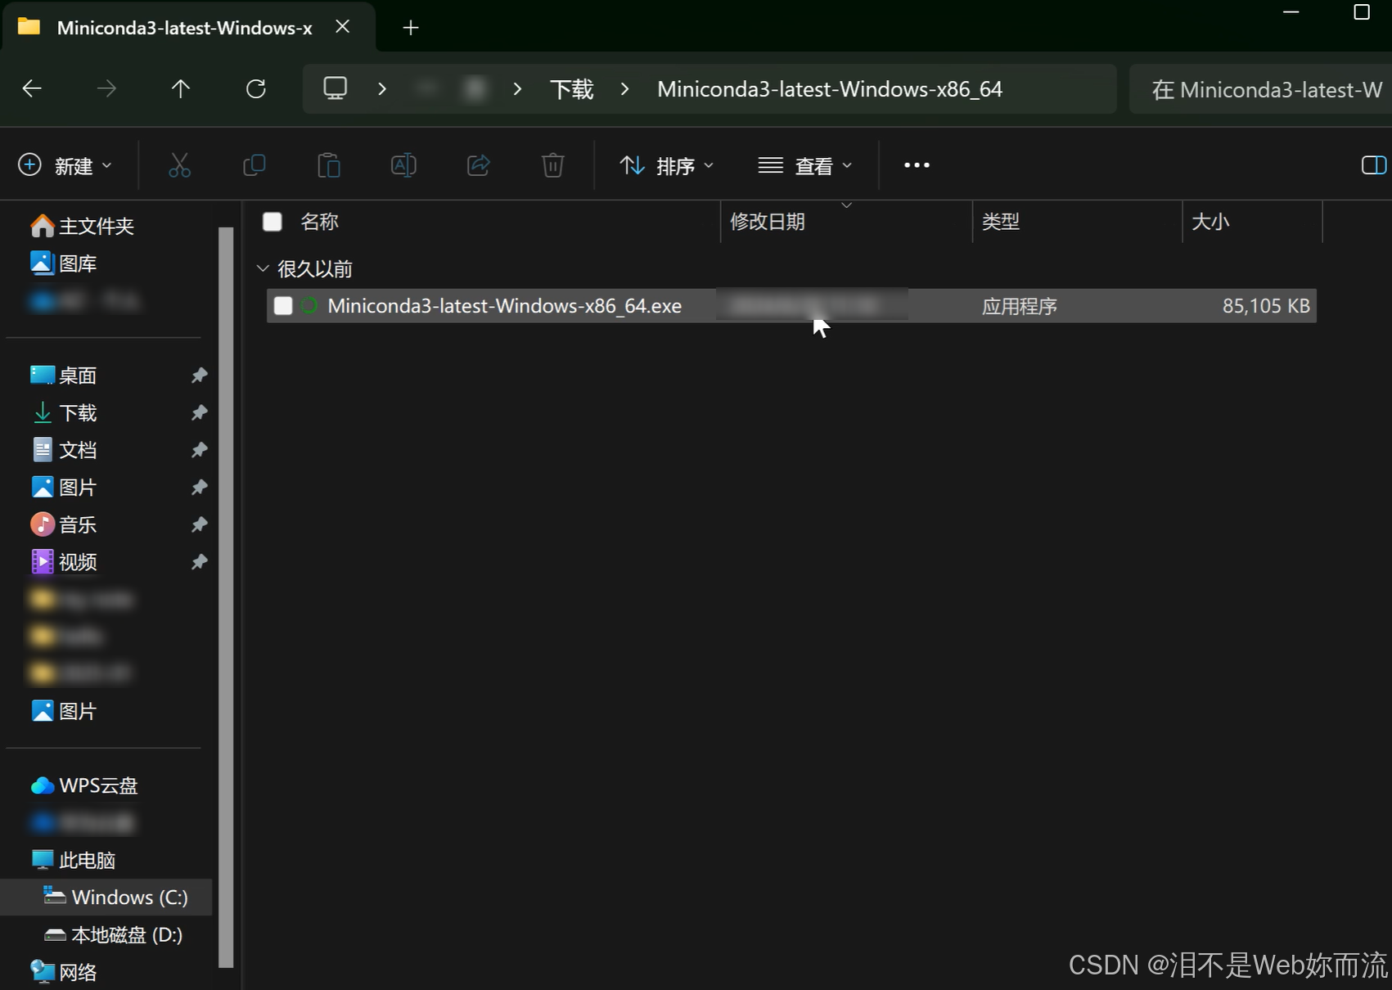Click the computer icon in address bar
This screenshot has height=990, width=1392.
(x=336, y=88)
